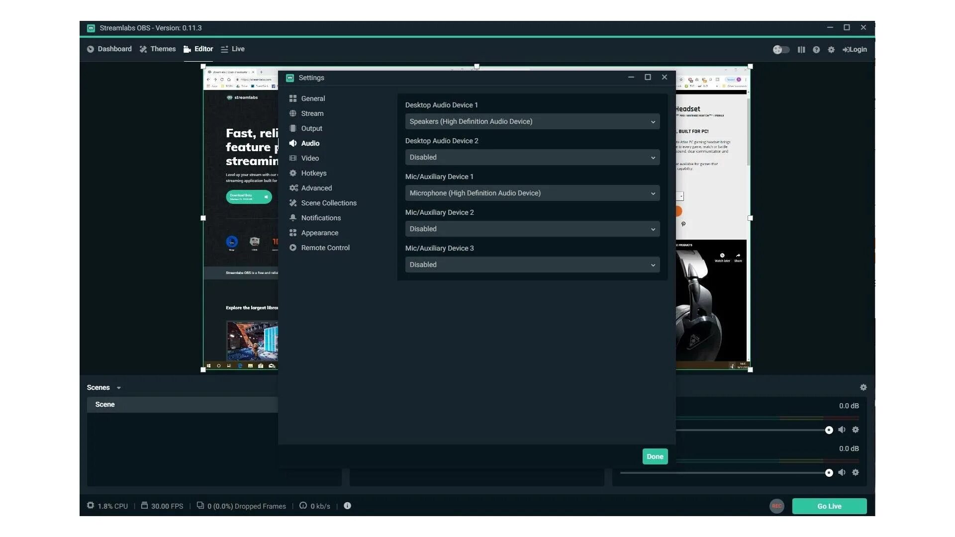Viewport: 955px width, 537px height.
Task: Click the help question mark icon
Action: pos(816,50)
